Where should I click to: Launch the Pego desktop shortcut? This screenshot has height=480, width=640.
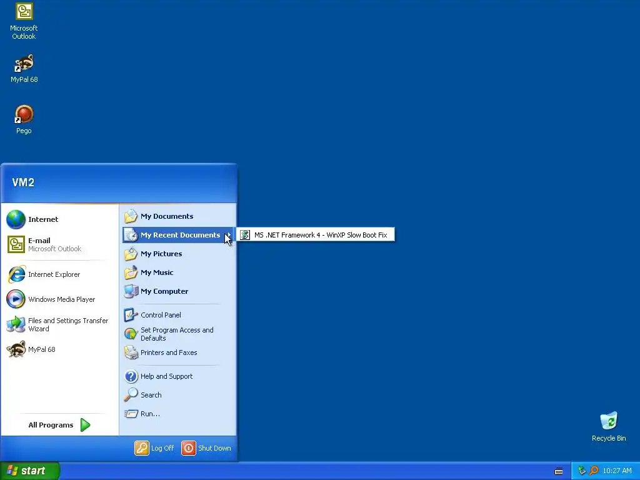click(24, 119)
